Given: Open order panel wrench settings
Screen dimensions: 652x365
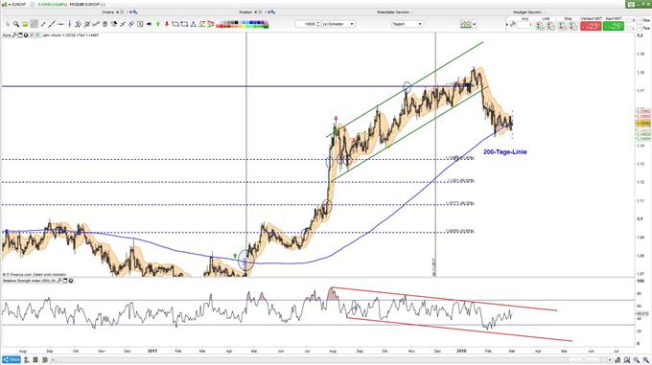Looking at the screenshot, I should point(513,25).
